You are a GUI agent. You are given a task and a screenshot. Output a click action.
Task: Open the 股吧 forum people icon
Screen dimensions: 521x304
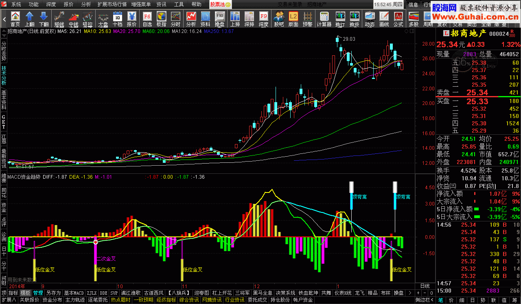[x=279, y=19]
